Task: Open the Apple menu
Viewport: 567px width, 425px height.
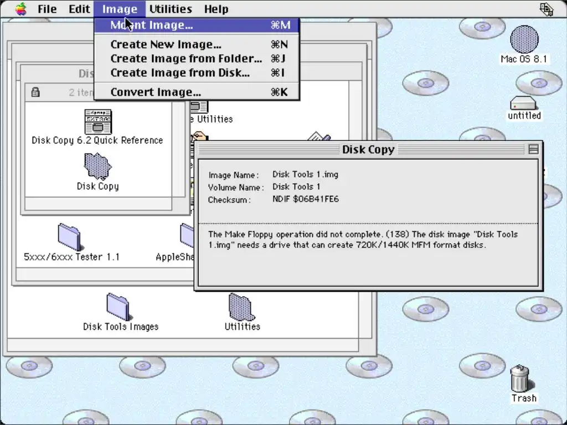Action: coord(21,9)
